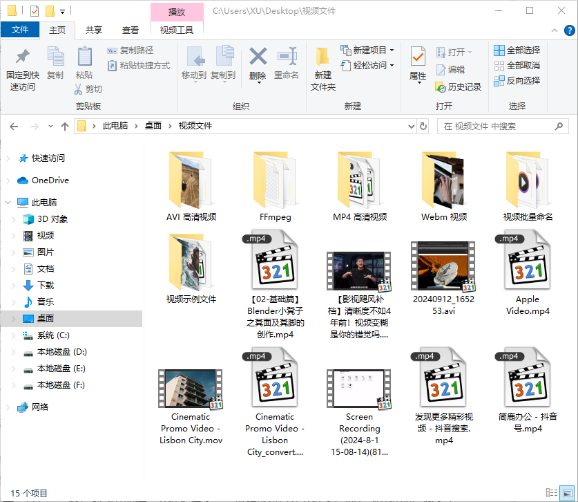Open the 播放 video tools tab
This screenshot has height=502, width=578.
click(176, 11)
